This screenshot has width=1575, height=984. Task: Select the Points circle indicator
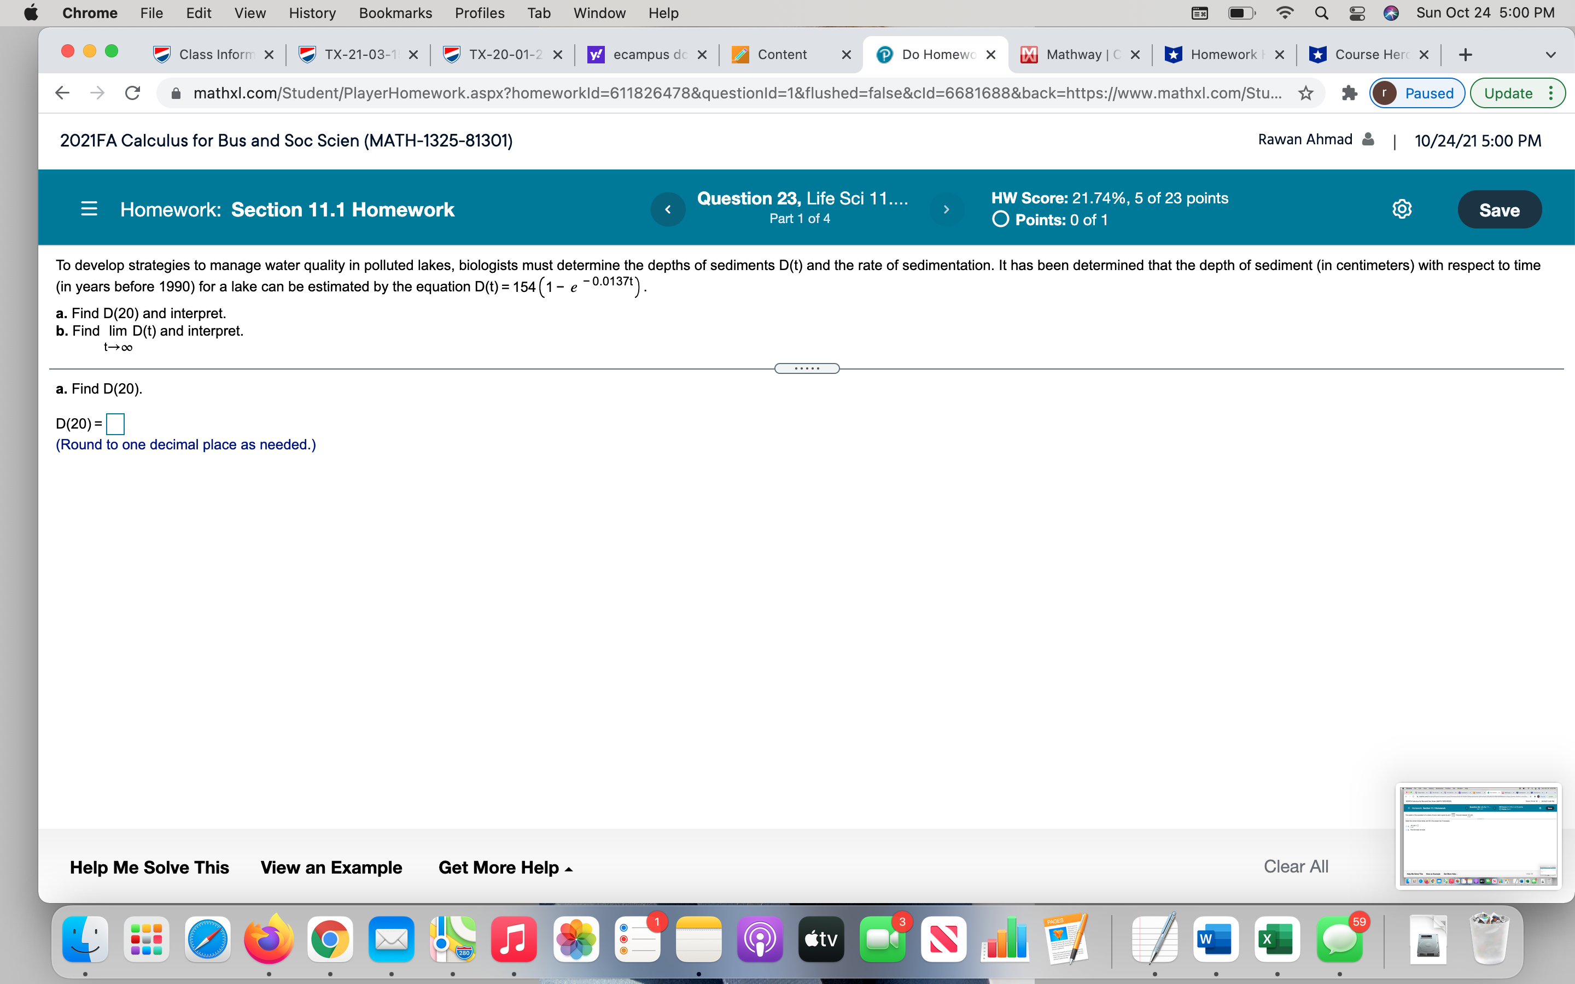pyautogui.click(x=1001, y=220)
